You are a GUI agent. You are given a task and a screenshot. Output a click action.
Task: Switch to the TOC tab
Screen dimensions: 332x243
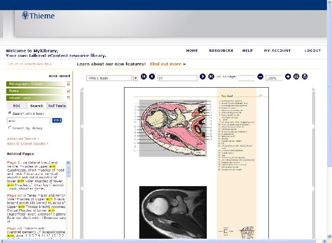click(x=17, y=106)
